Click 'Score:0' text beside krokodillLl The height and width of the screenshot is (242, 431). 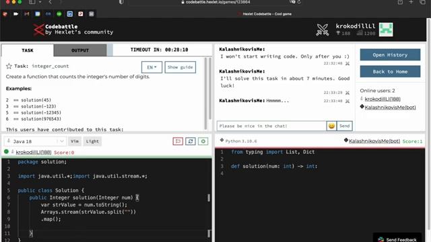click(x=64, y=153)
